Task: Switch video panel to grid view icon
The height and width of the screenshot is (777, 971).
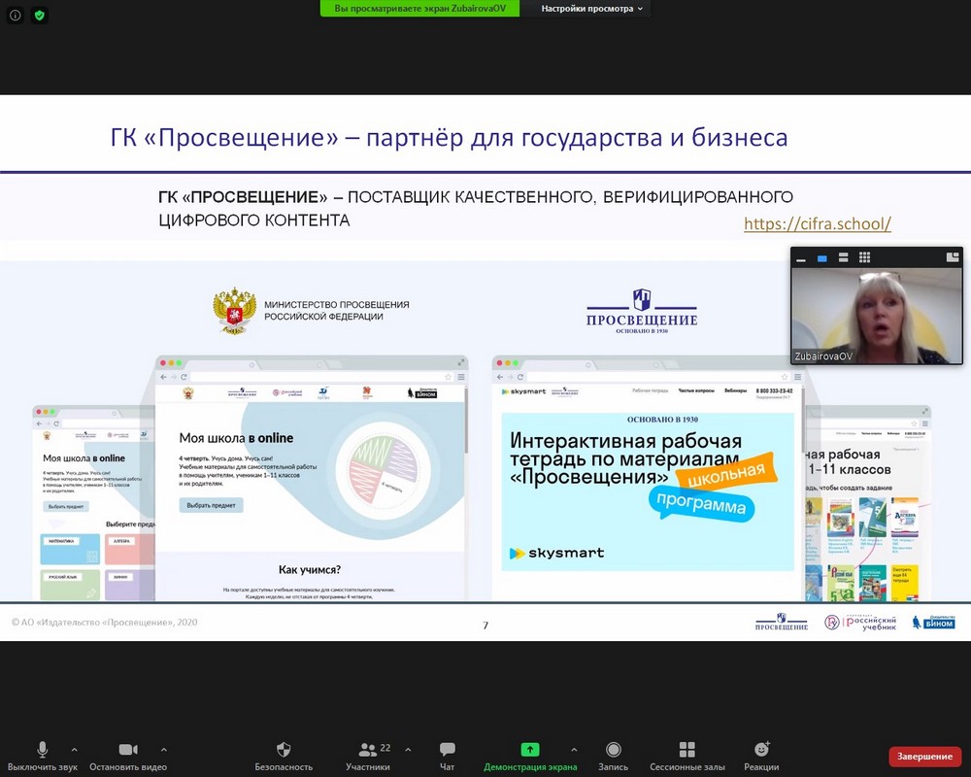Action: click(x=864, y=257)
